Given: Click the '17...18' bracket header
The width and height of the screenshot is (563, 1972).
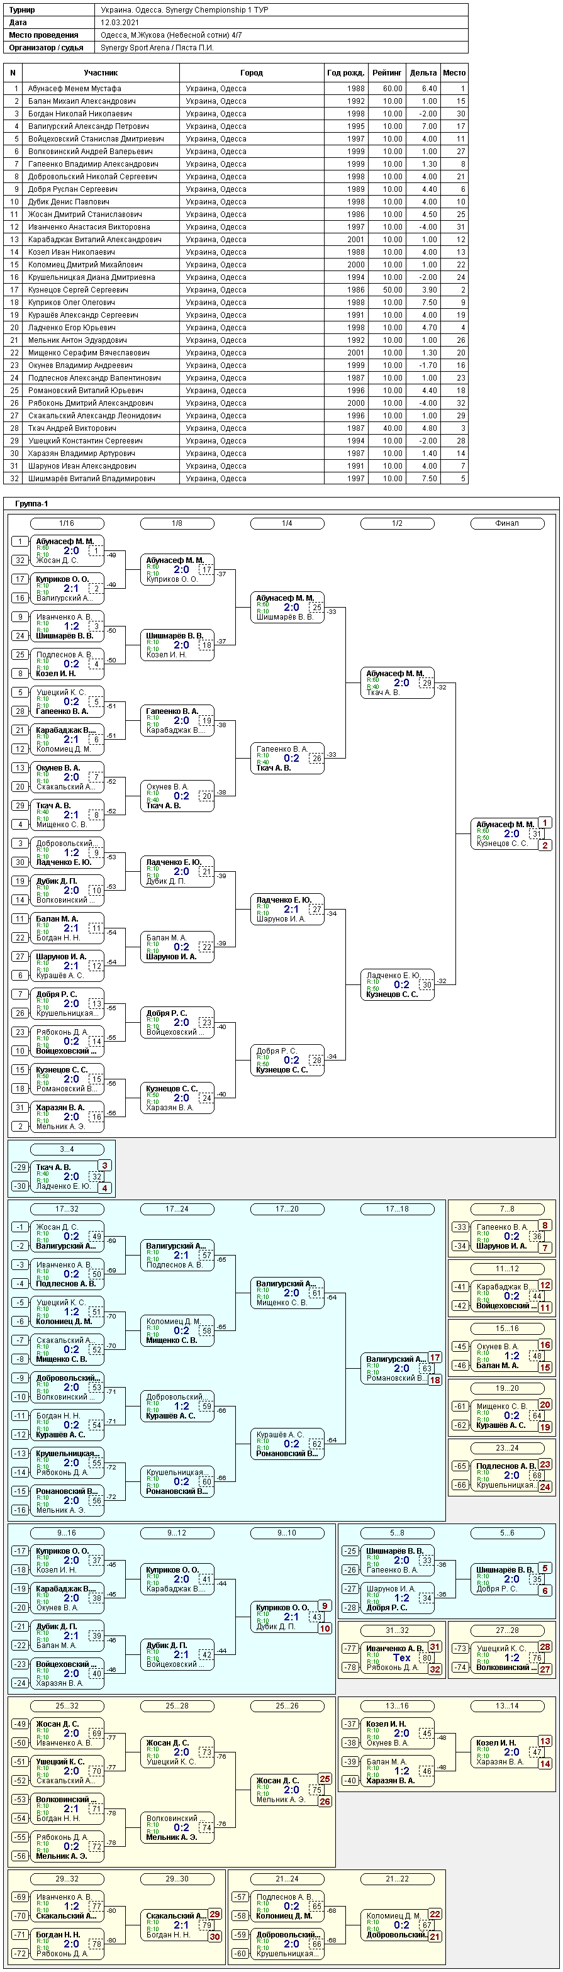Looking at the screenshot, I should tap(398, 1209).
